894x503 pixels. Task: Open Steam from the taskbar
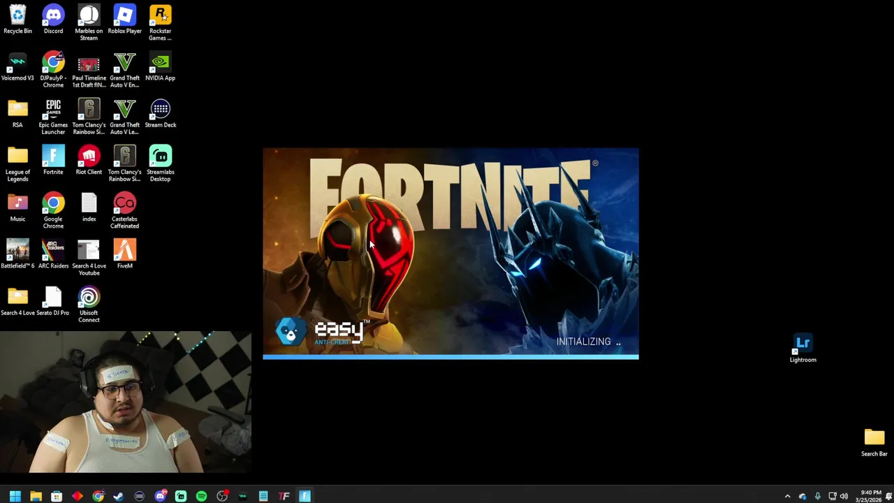(119, 496)
